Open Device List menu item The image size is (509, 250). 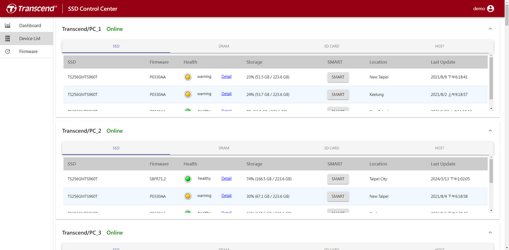[27, 39]
